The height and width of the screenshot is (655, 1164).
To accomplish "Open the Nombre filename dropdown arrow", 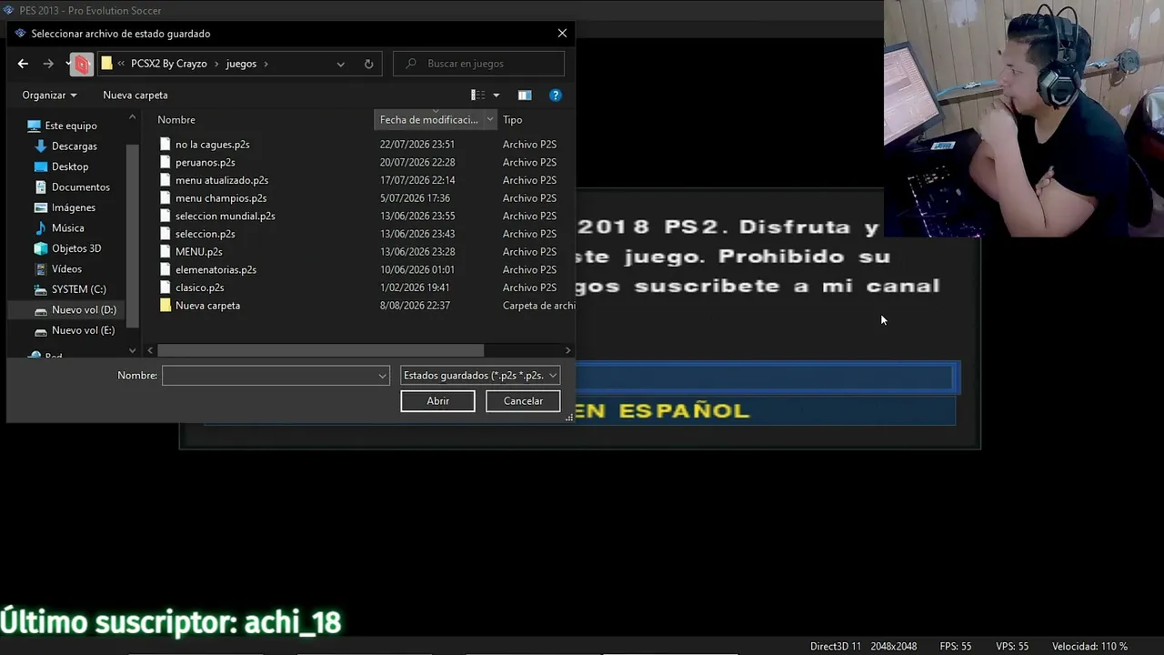I will pos(382,376).
